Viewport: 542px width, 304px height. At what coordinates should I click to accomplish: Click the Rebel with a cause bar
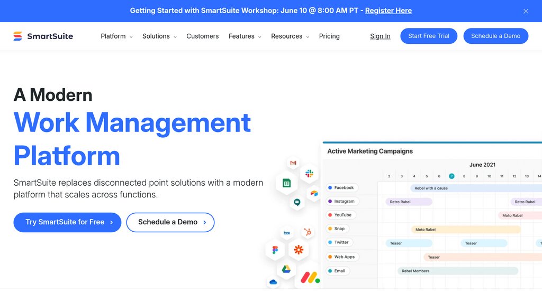click(476, 188)
